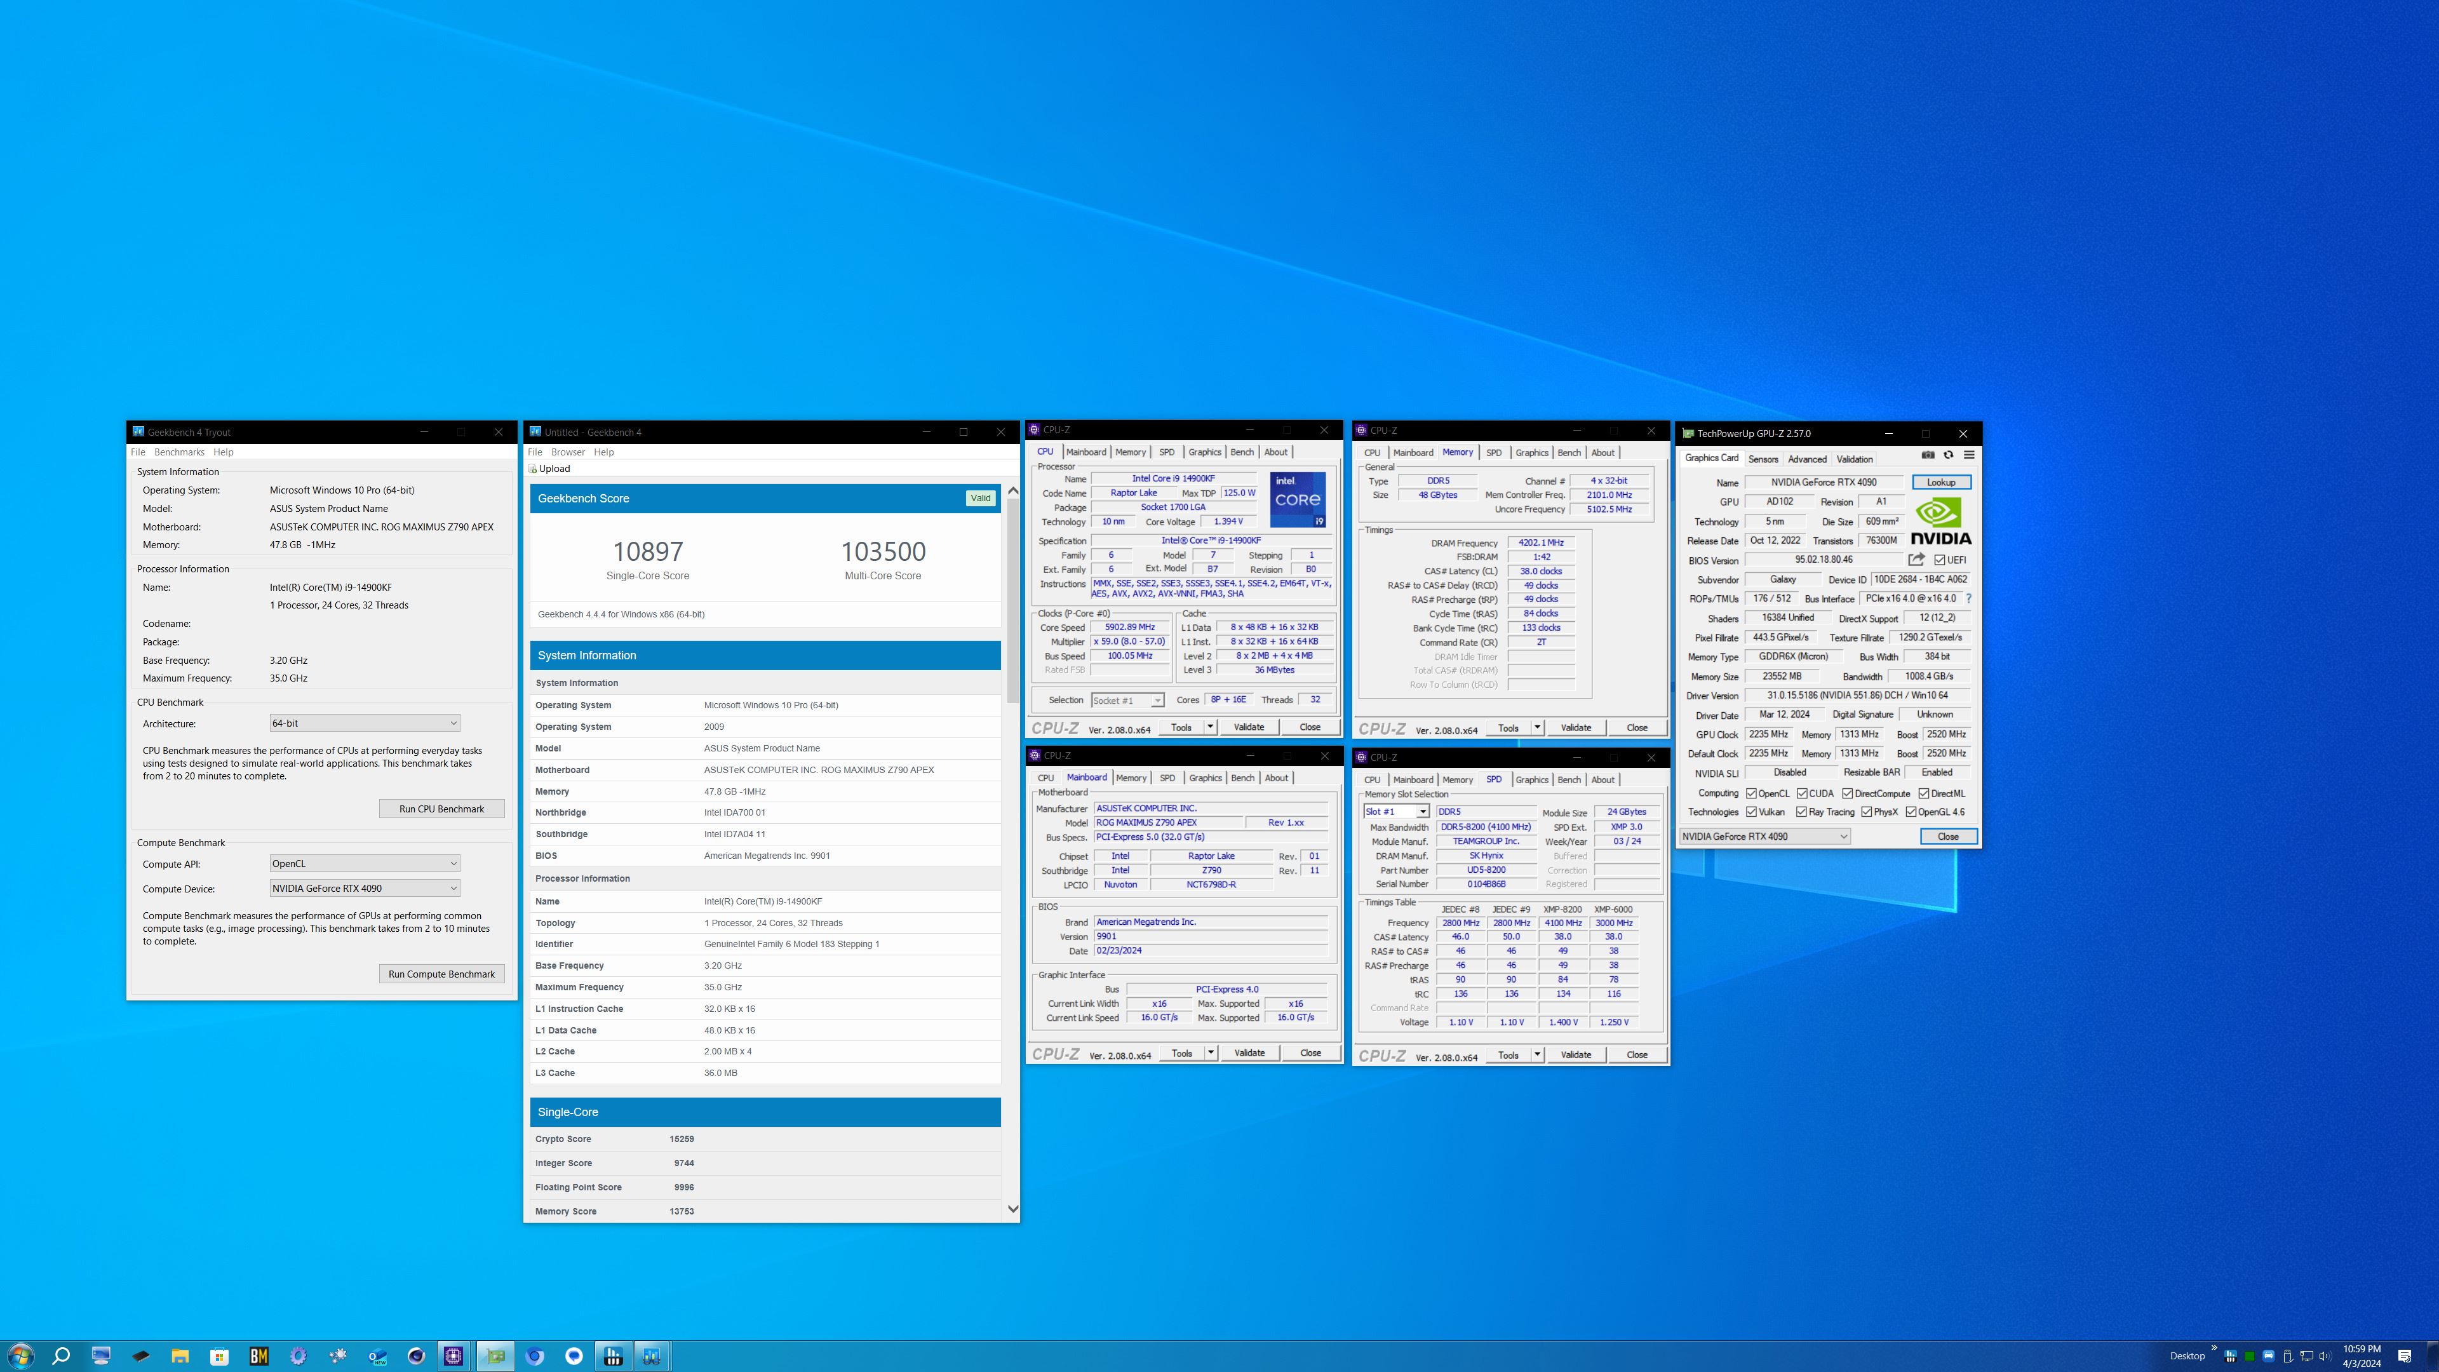The width and height of the screenshot is (2439, 1372).
Task: Open Outlook New from the taskbar
Action: tap(378, 1356)
